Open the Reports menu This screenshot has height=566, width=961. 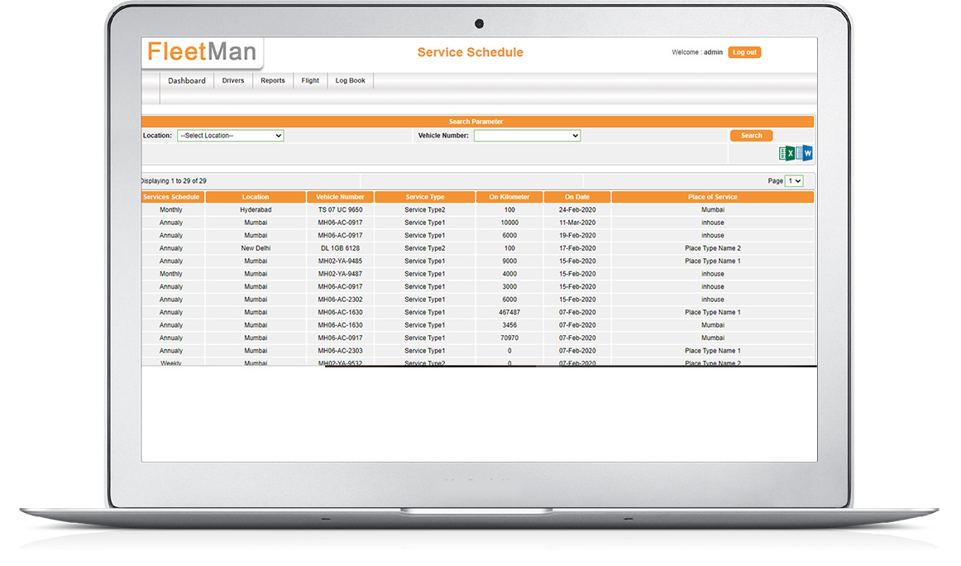[273, 81]
